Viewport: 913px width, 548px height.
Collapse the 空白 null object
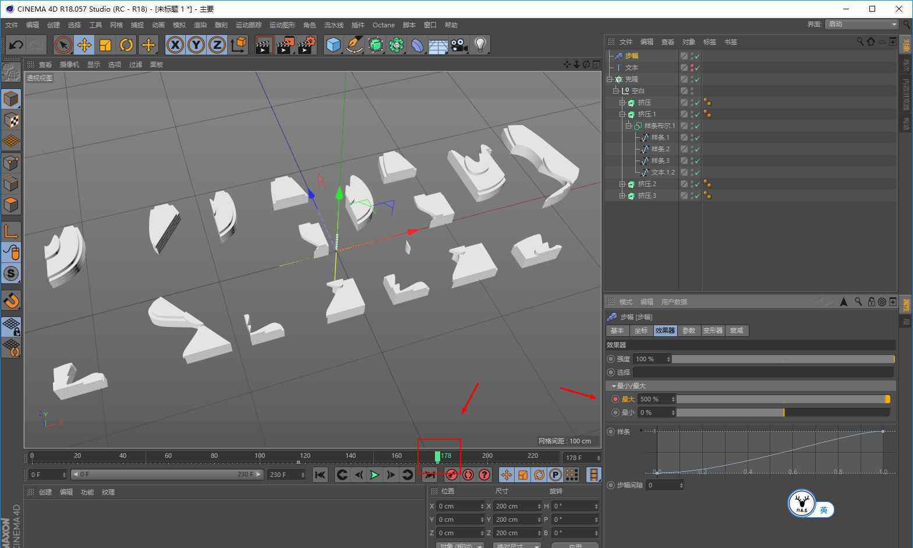[616, 91]
